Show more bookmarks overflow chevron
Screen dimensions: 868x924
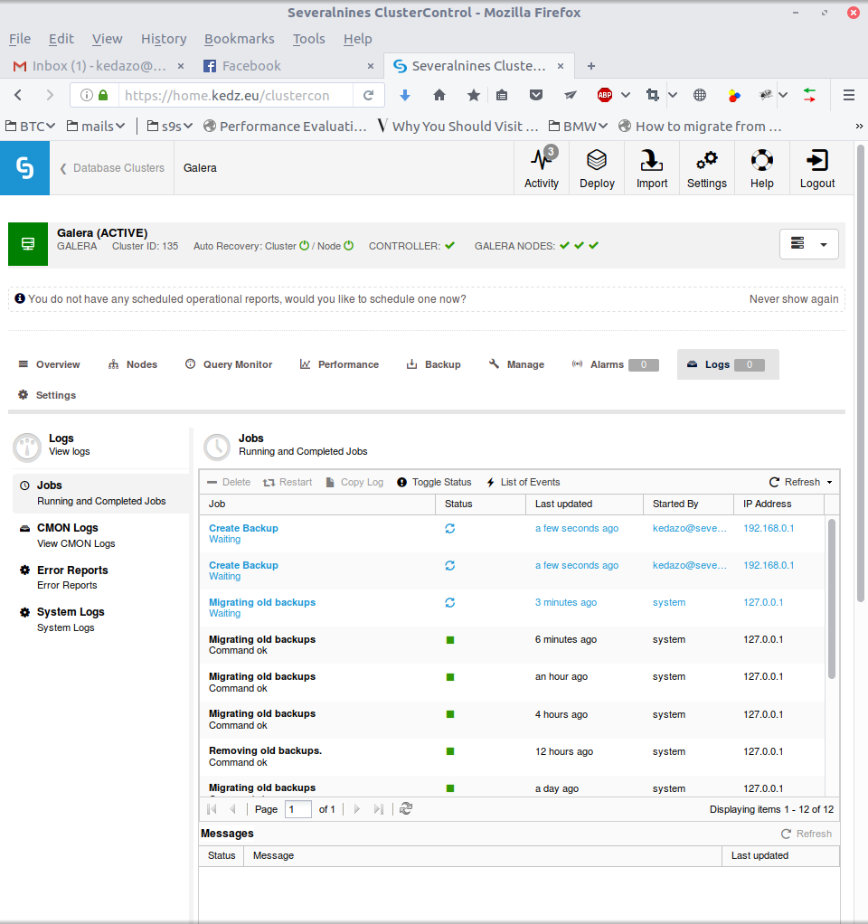tap(859, 126)
